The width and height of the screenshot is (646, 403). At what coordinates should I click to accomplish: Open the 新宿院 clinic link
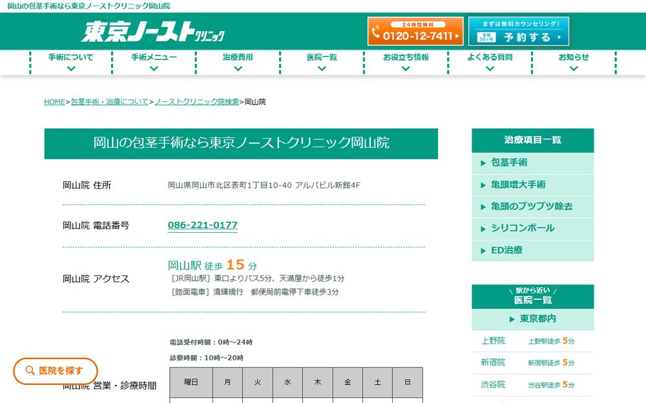(x=493, y=362)
